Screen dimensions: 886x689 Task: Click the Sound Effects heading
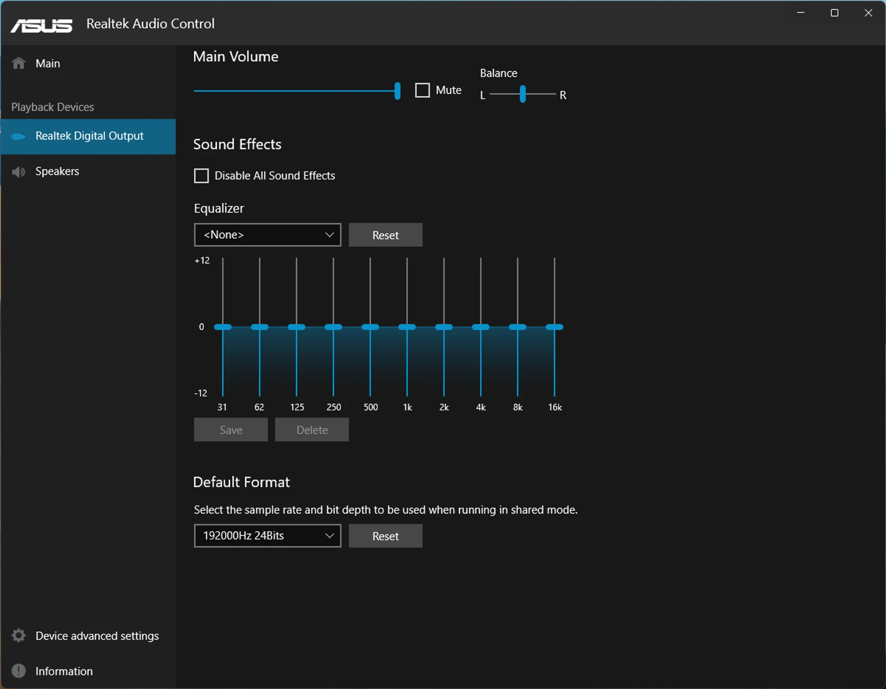tap(237, 145)
